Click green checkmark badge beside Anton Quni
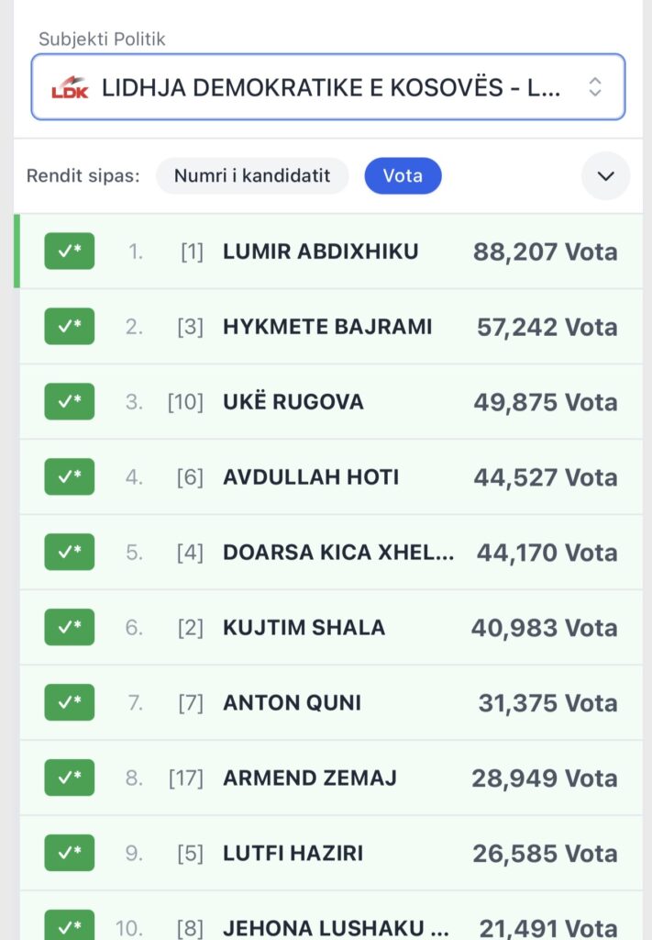Viewport: 652px width, 940px height. click(x=70, y=703)
